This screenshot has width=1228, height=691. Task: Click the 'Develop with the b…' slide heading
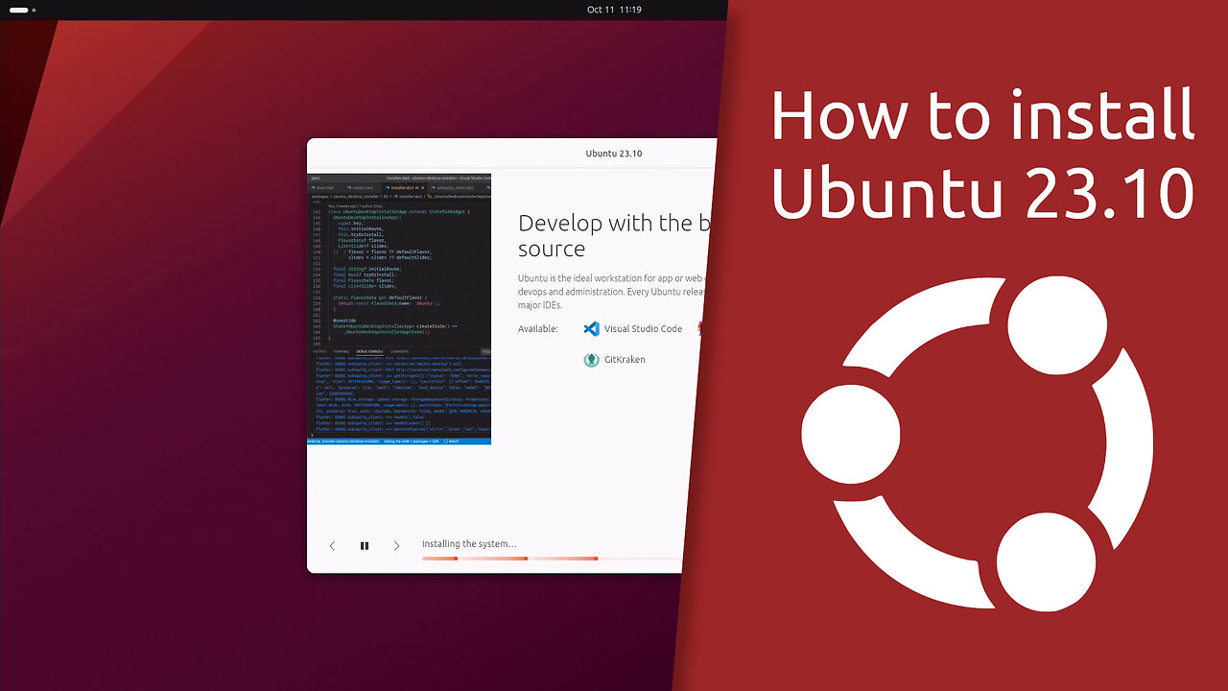tap(614, 235)
